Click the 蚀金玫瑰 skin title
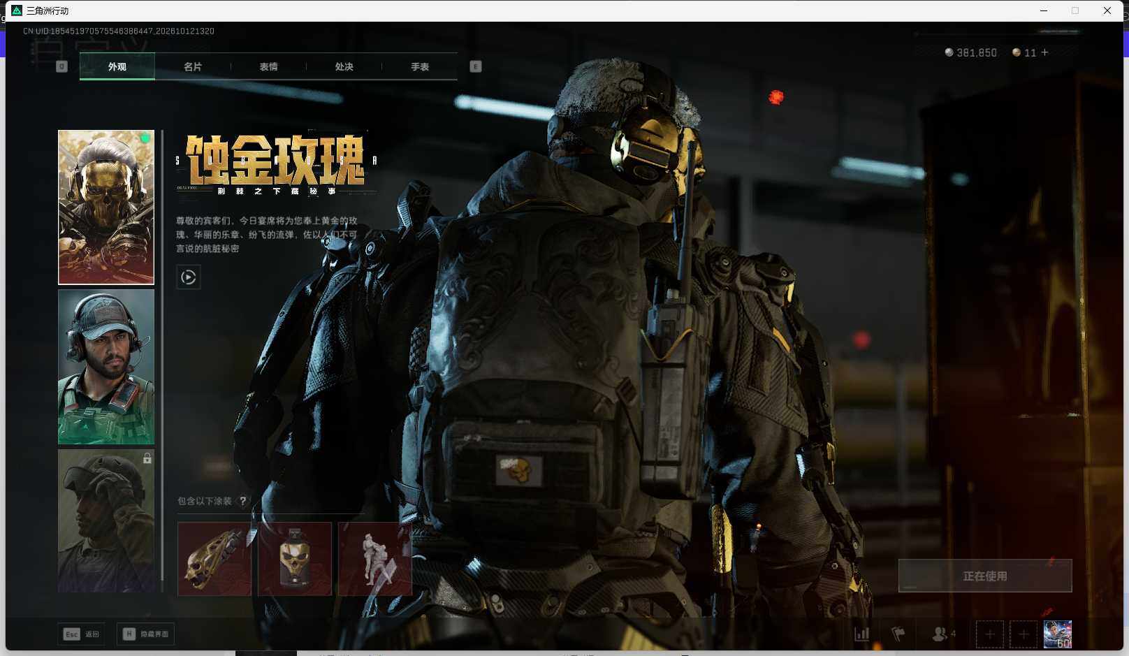 coord(276,160)
